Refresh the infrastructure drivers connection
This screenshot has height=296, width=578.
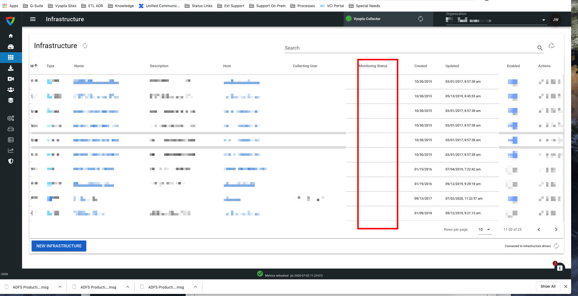[556, 246]
